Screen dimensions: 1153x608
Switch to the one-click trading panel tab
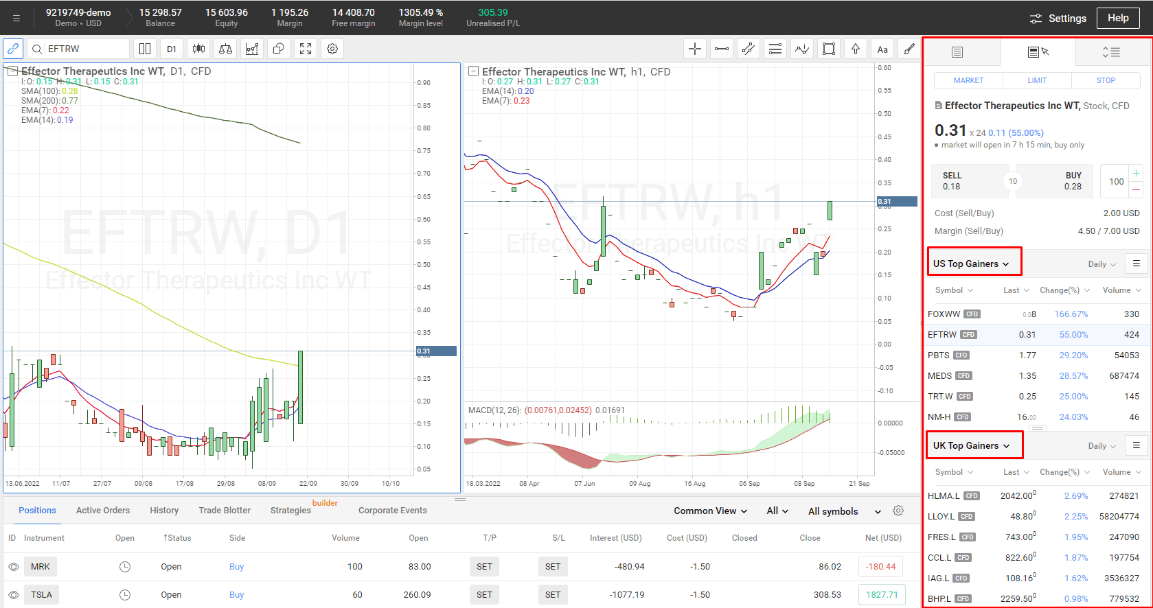pos(1038,52)
